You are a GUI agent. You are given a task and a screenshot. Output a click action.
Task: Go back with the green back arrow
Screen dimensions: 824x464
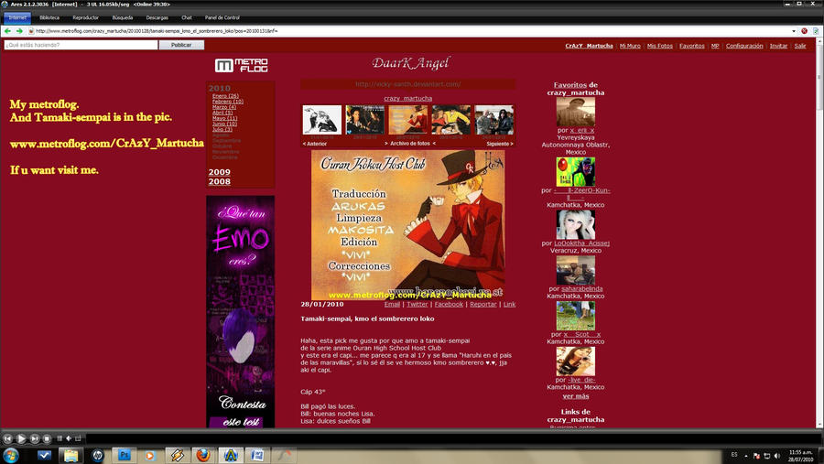pos(6,31)
